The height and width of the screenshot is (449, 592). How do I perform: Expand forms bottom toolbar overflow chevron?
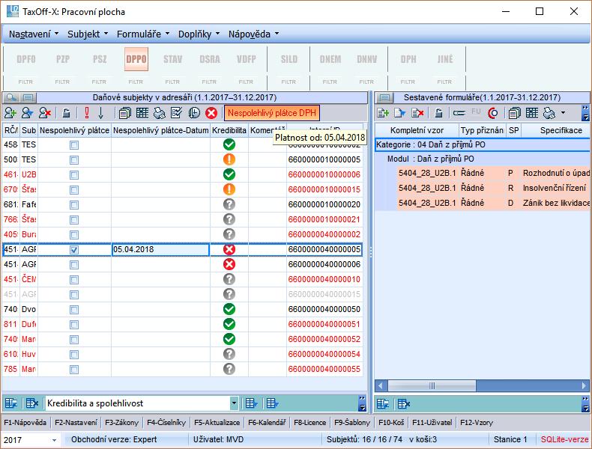tap(585, 403)
